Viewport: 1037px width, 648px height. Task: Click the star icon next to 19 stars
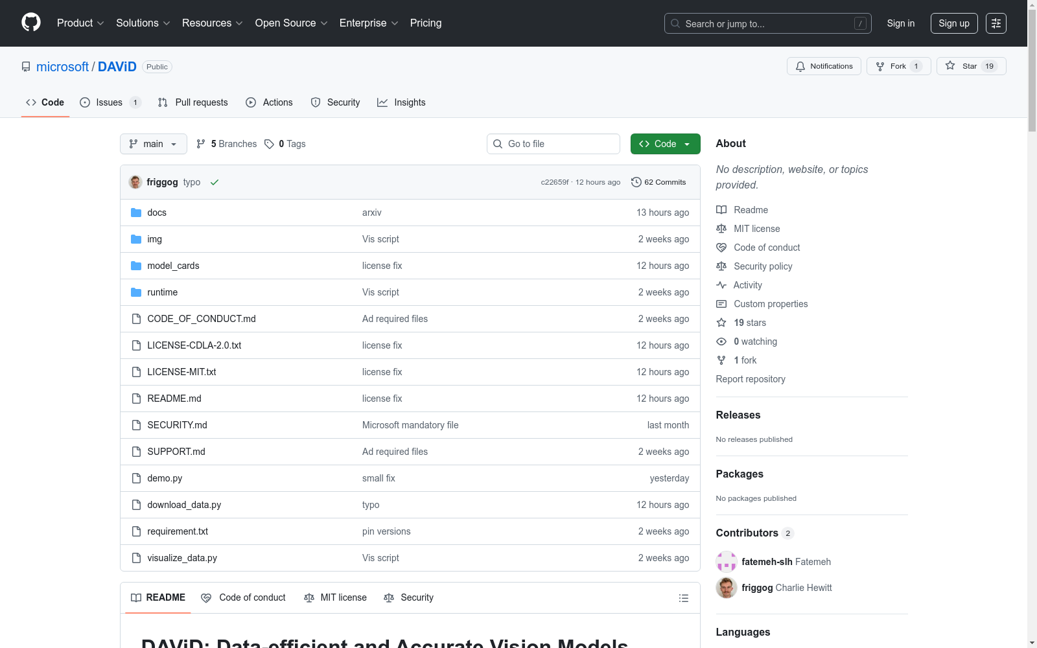pyautogui.click(x=721, y=323)
